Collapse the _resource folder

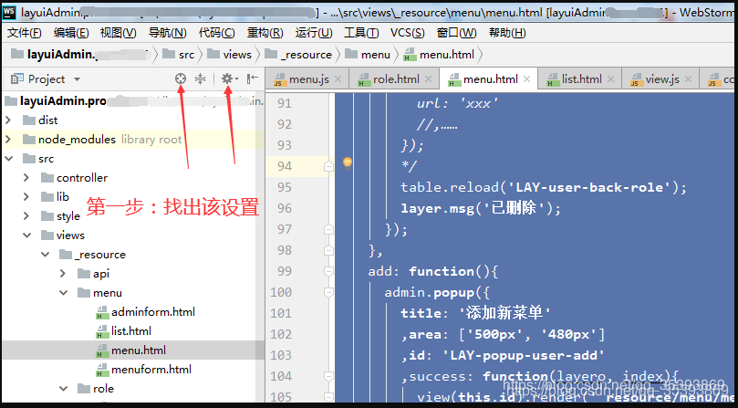click(x=46, y=255)
